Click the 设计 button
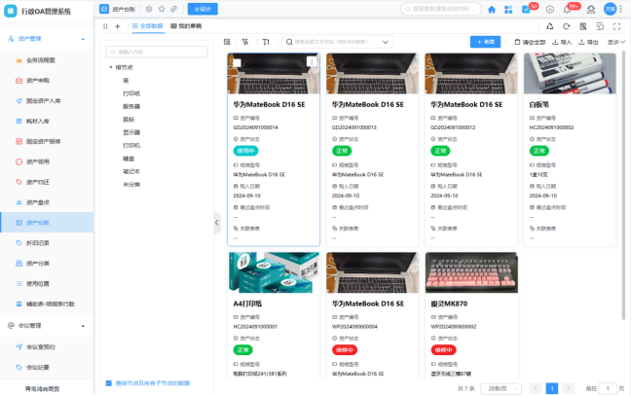 (x=202, y=9)
